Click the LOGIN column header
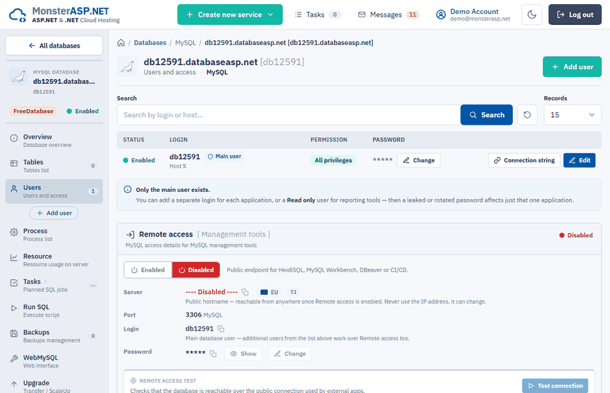 tap(179, 140)
